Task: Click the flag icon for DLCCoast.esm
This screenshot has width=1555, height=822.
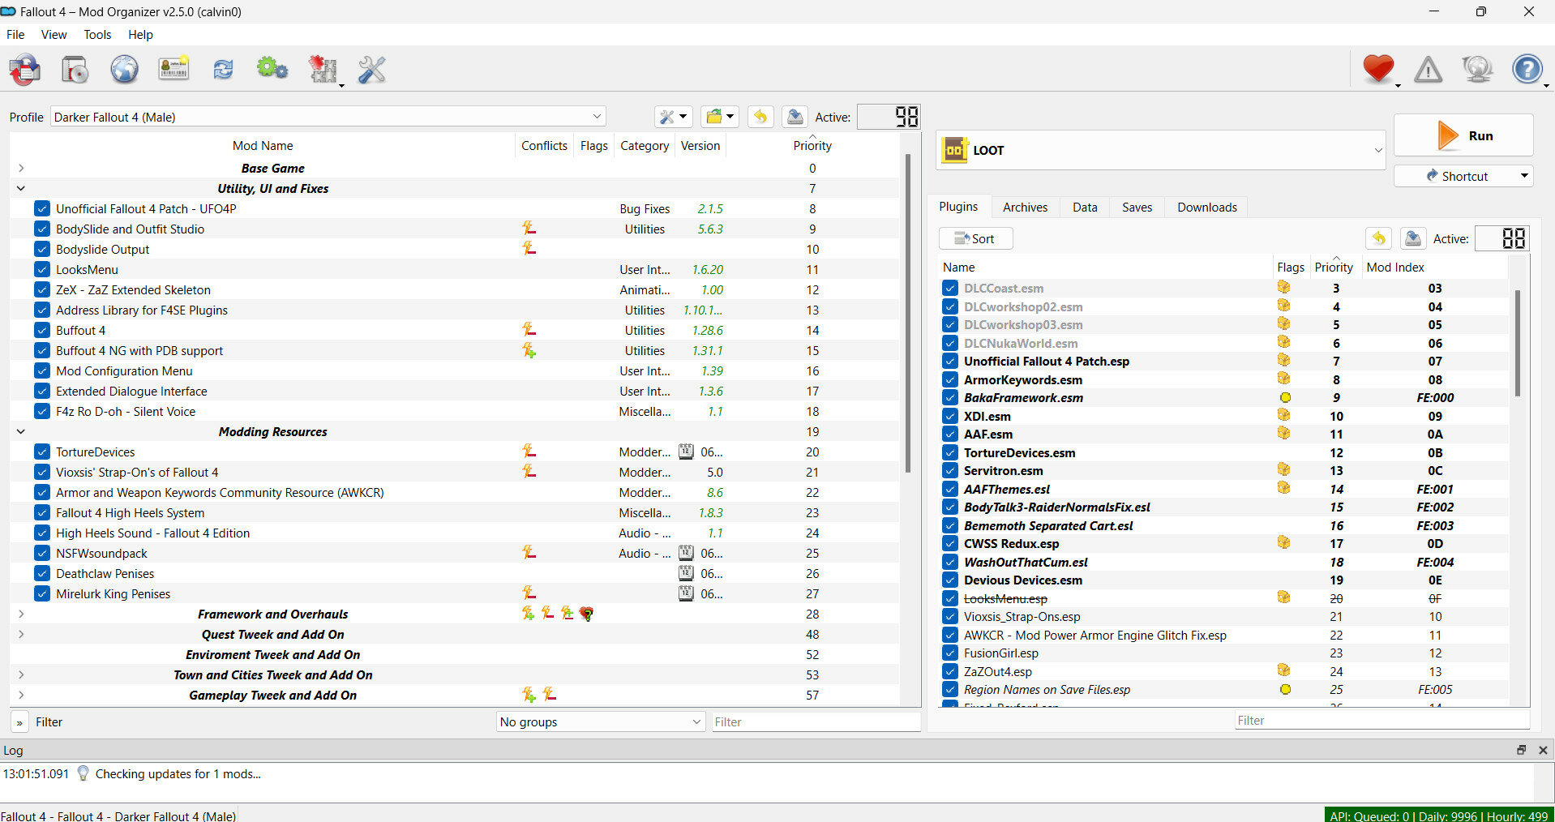Action: 1283,287
